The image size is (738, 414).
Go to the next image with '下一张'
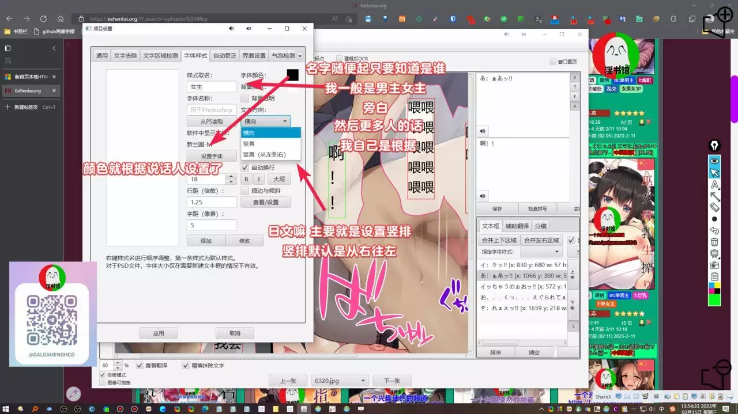tap(391, 381)
